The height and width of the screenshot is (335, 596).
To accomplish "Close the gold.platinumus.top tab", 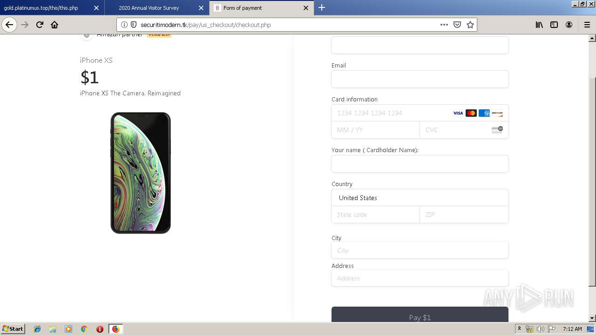I will point(96,8).
